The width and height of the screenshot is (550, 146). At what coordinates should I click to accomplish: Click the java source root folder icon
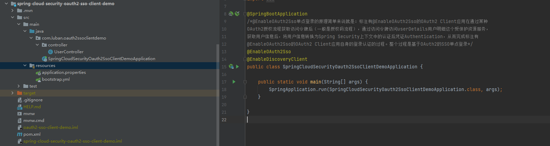tap(32, 31)
